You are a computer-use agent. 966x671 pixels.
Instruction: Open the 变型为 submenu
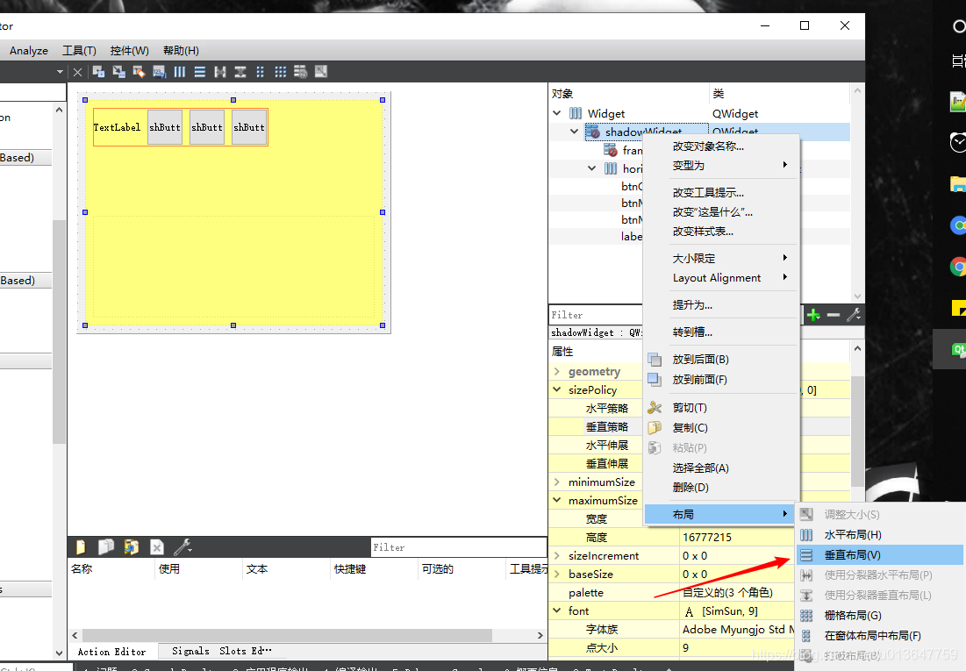coord(721,166)
